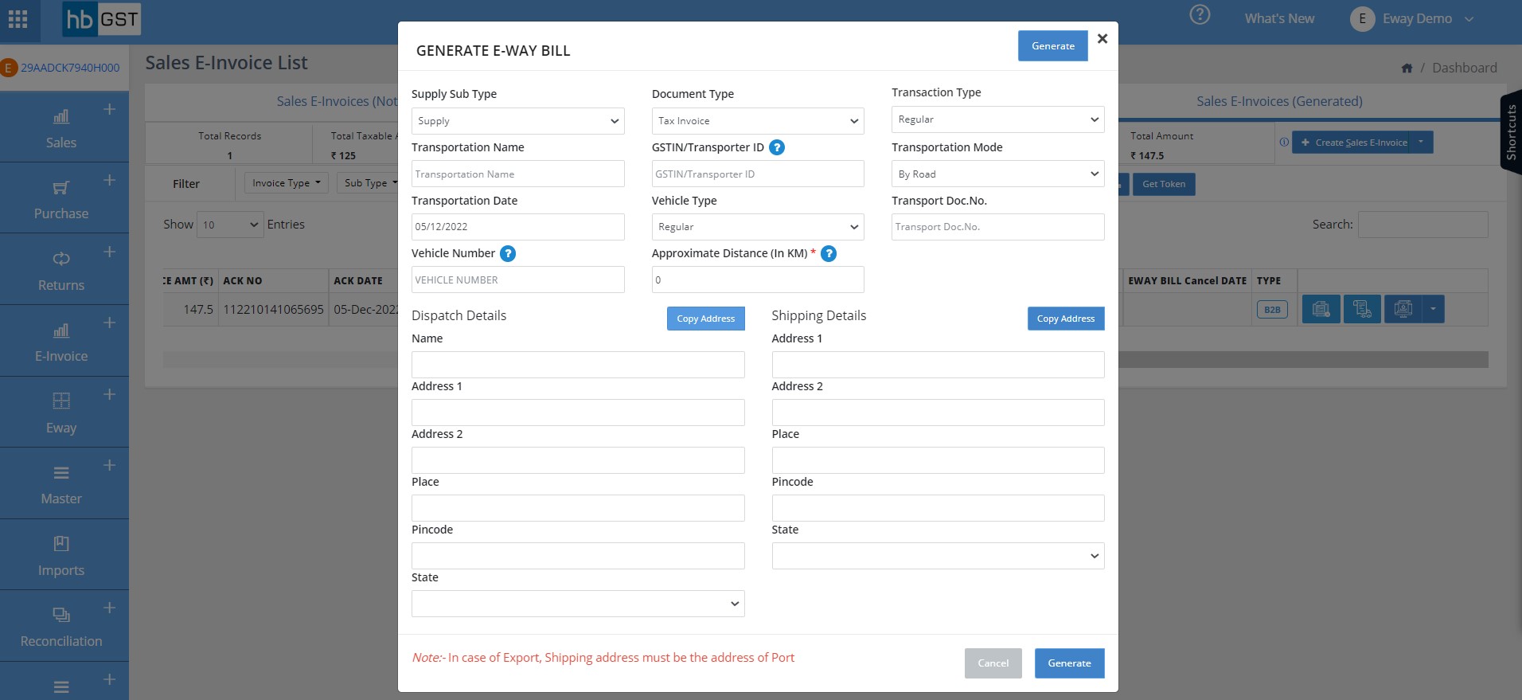Click GSTIN 29AADCK7940H000 label
Viewport: 1522px width, 700px height.
pos(70,68)
